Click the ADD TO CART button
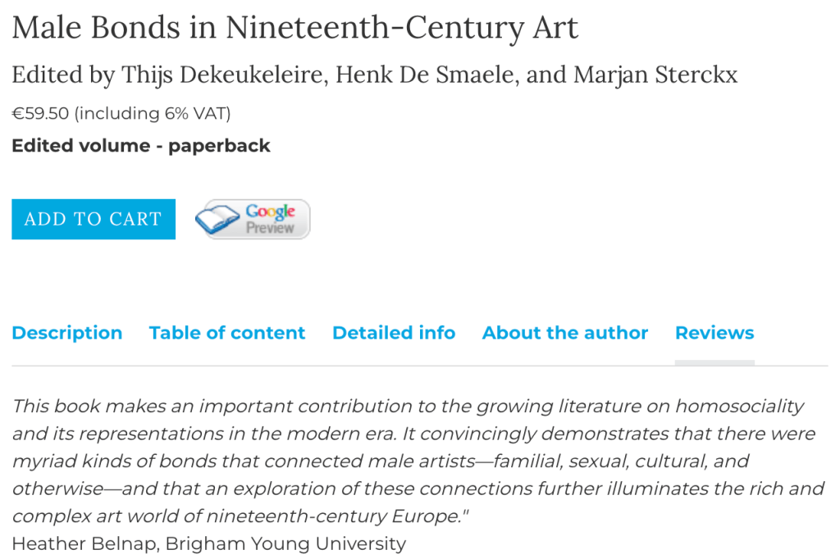This screenshot has height=559, width=840. coord(94,219)
